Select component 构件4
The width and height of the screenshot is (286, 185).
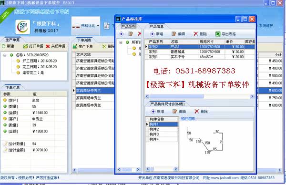163,139
